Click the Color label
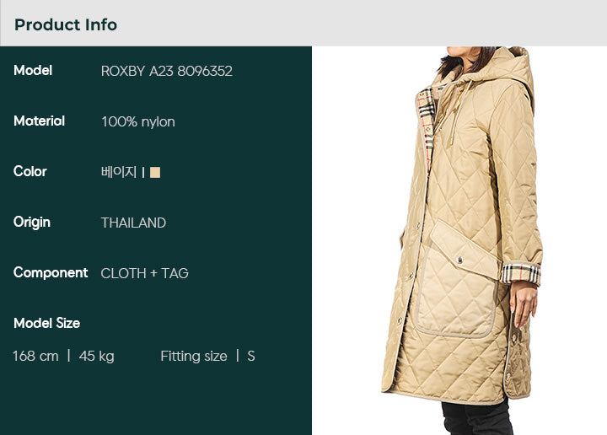 [30, 171]
